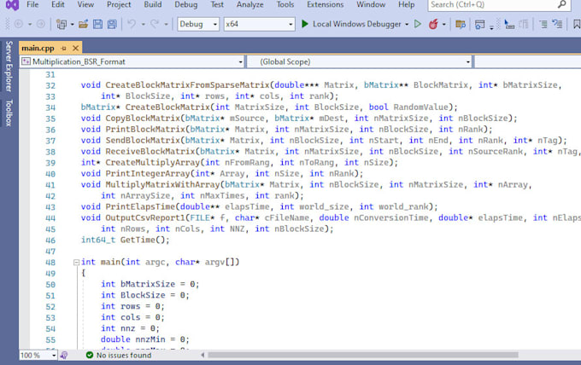Open the Debug menu
This screenshot has height=365, width=581.
186,4
